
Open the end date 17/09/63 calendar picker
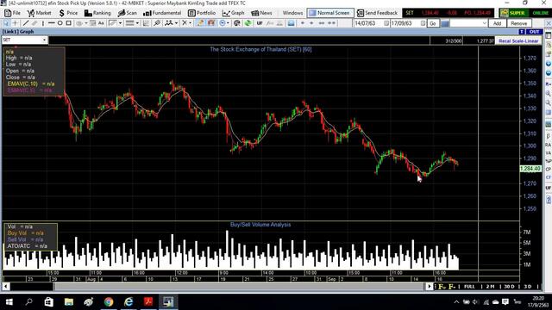point(423,23)
